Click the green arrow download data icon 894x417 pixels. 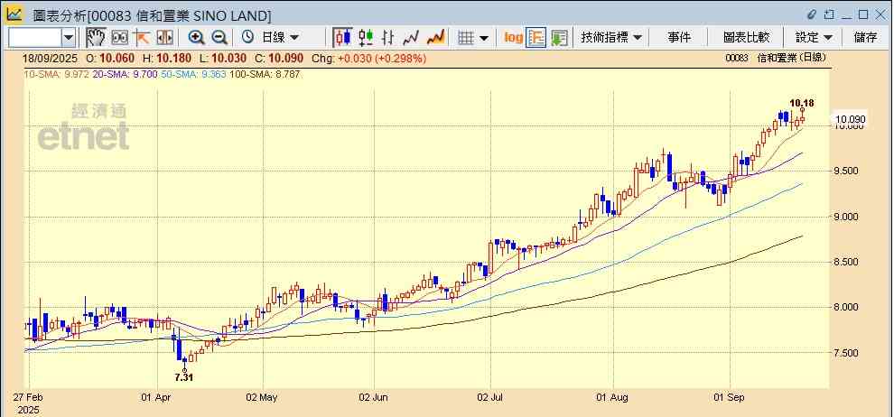pos(559,38)
